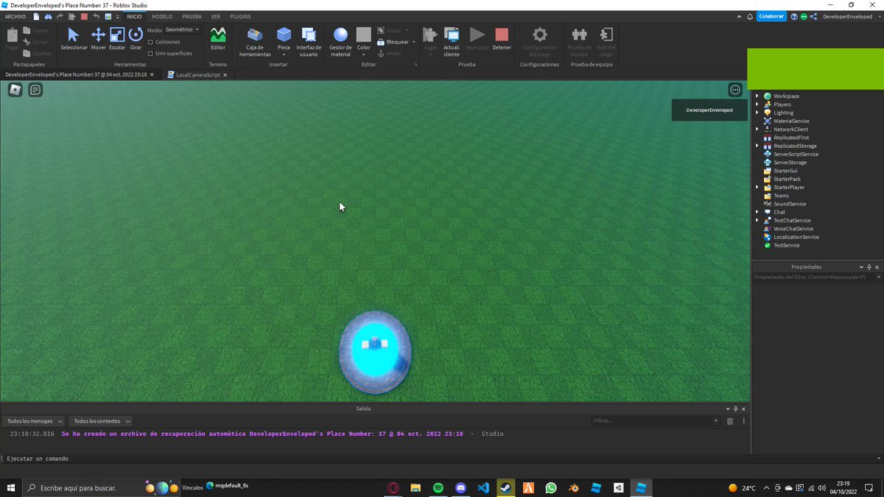Open the ARCHIVO menu
Screen dimensions: 884x497
(15, 16)
